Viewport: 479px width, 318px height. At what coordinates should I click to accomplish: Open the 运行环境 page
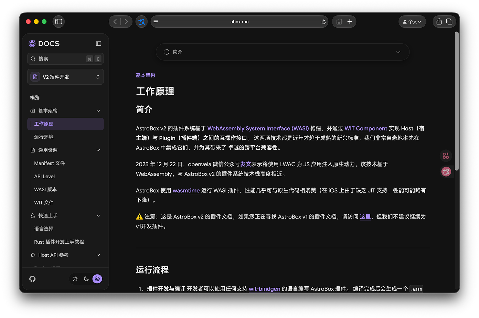click(44, 137)
